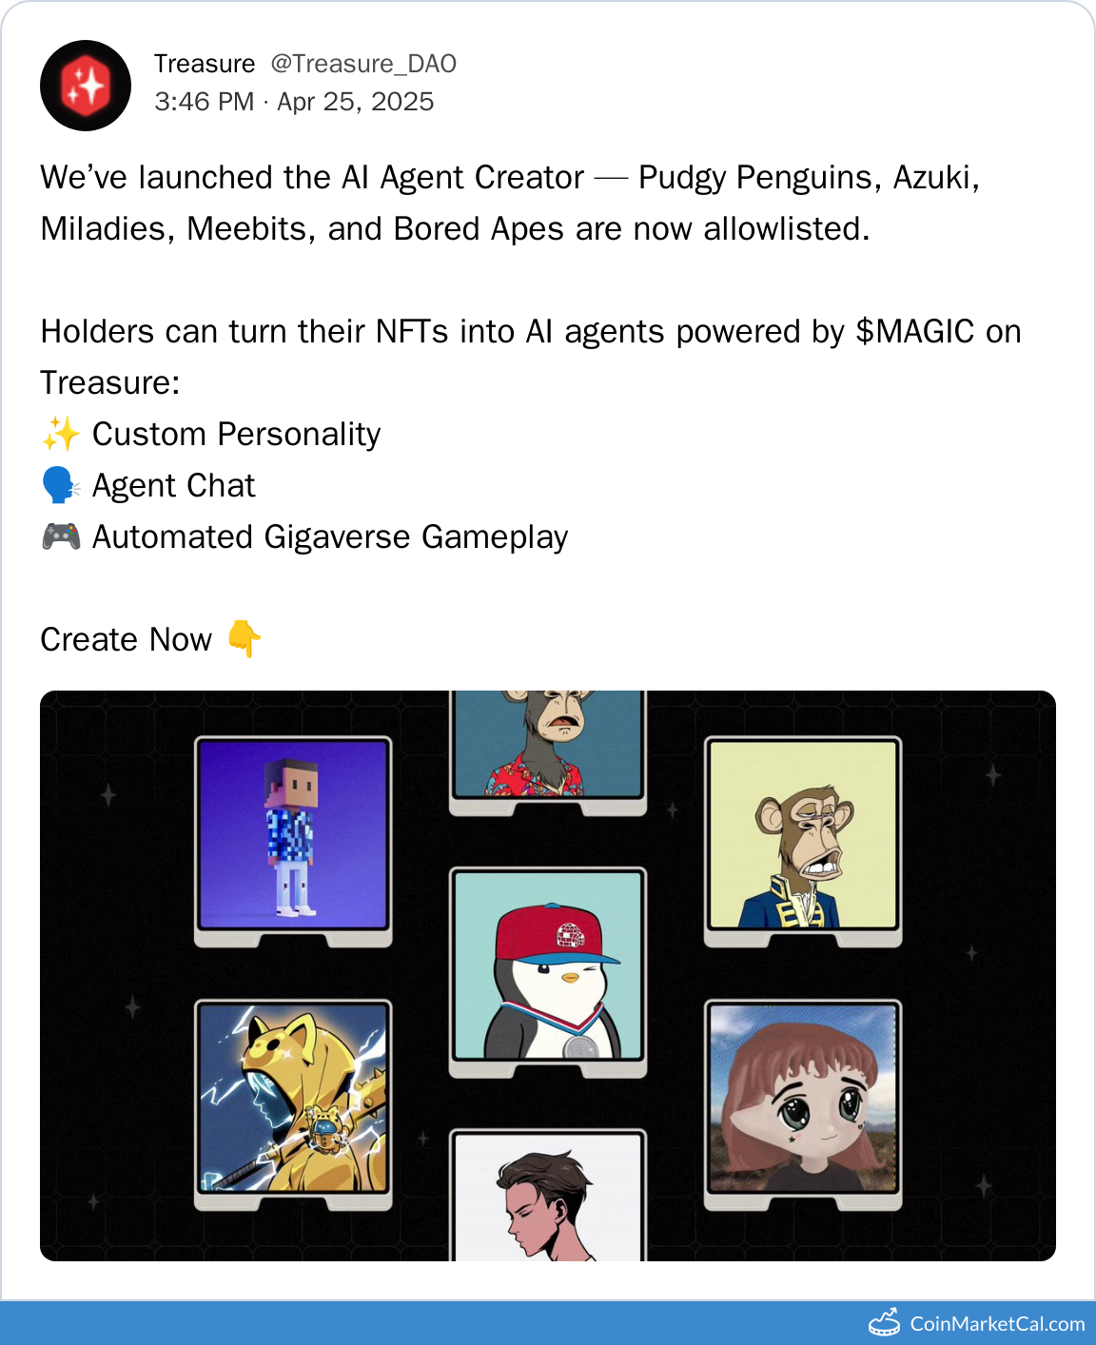The height and width of the screenshot is (1345, 1096).
Task: Open the CoinMarketCal.com link
Action: click(x=997, y=1324)
